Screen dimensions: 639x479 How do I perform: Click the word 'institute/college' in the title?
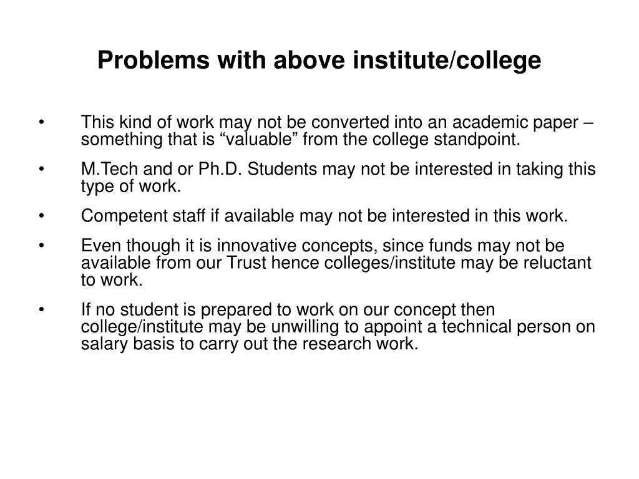(447, 60)
